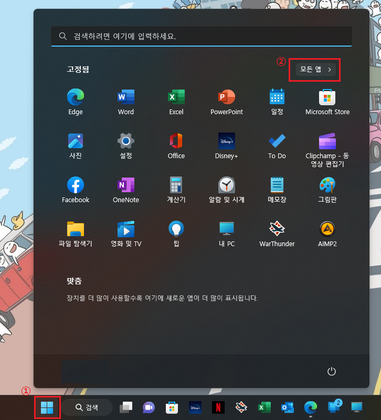Open Disney+ from the taskbar

pyautogui.click(x=195, y=407)
